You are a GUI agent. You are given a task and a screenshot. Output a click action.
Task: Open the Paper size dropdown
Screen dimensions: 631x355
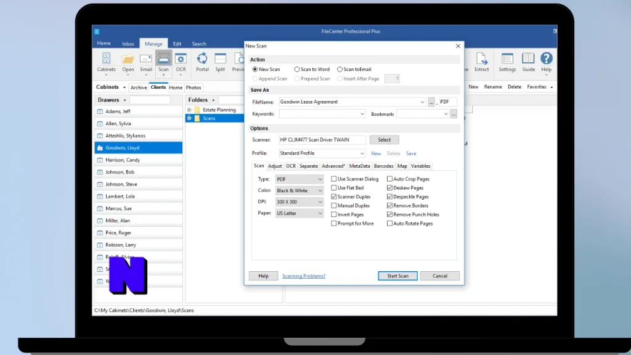click(x=299, y=213)
